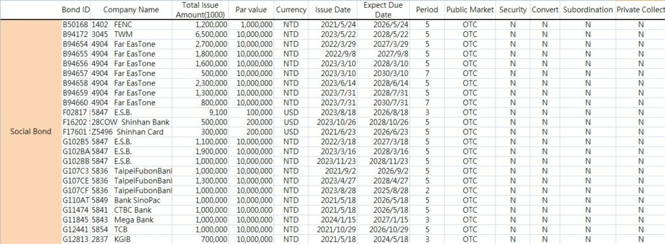Select the Total Issue Amount header
This screenshot has width=665, height=244.
[x=200, y=9]
